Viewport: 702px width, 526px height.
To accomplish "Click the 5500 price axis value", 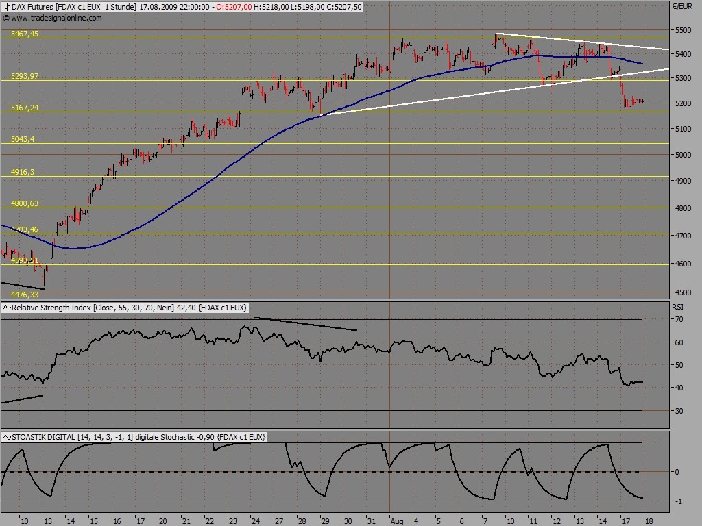I will click(x=683, y=30).
